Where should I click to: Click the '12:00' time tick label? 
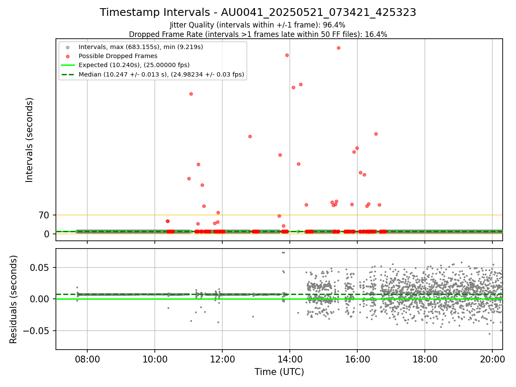(x=222, y=358)
